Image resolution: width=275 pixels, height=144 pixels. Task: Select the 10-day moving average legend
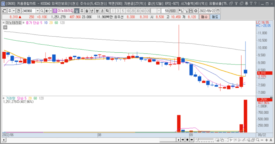click(x=46, y=23)
